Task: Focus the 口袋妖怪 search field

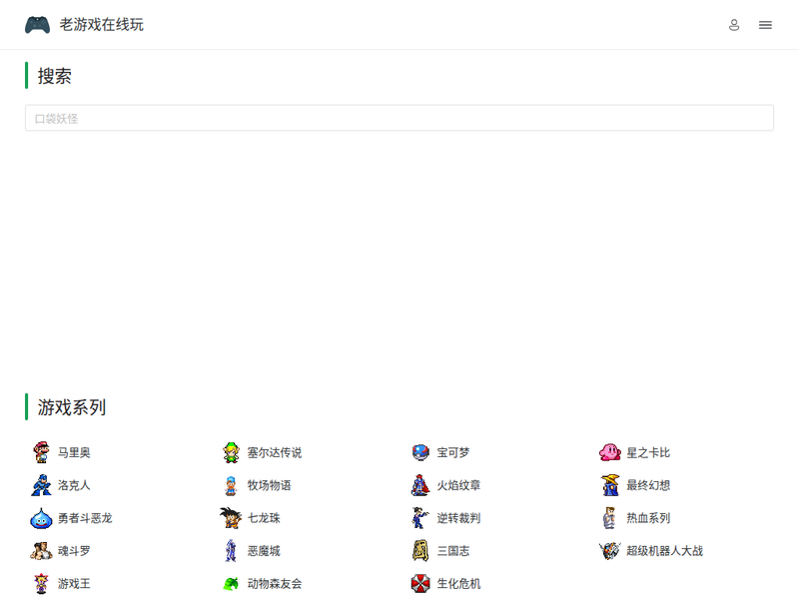Action: point(399,118)
